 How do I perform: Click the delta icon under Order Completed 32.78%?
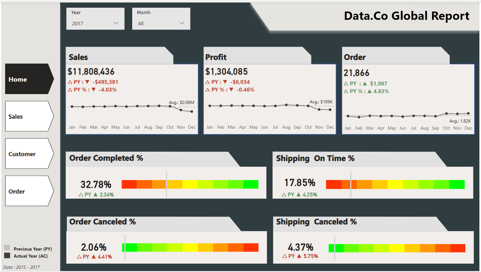coord(81,195)
